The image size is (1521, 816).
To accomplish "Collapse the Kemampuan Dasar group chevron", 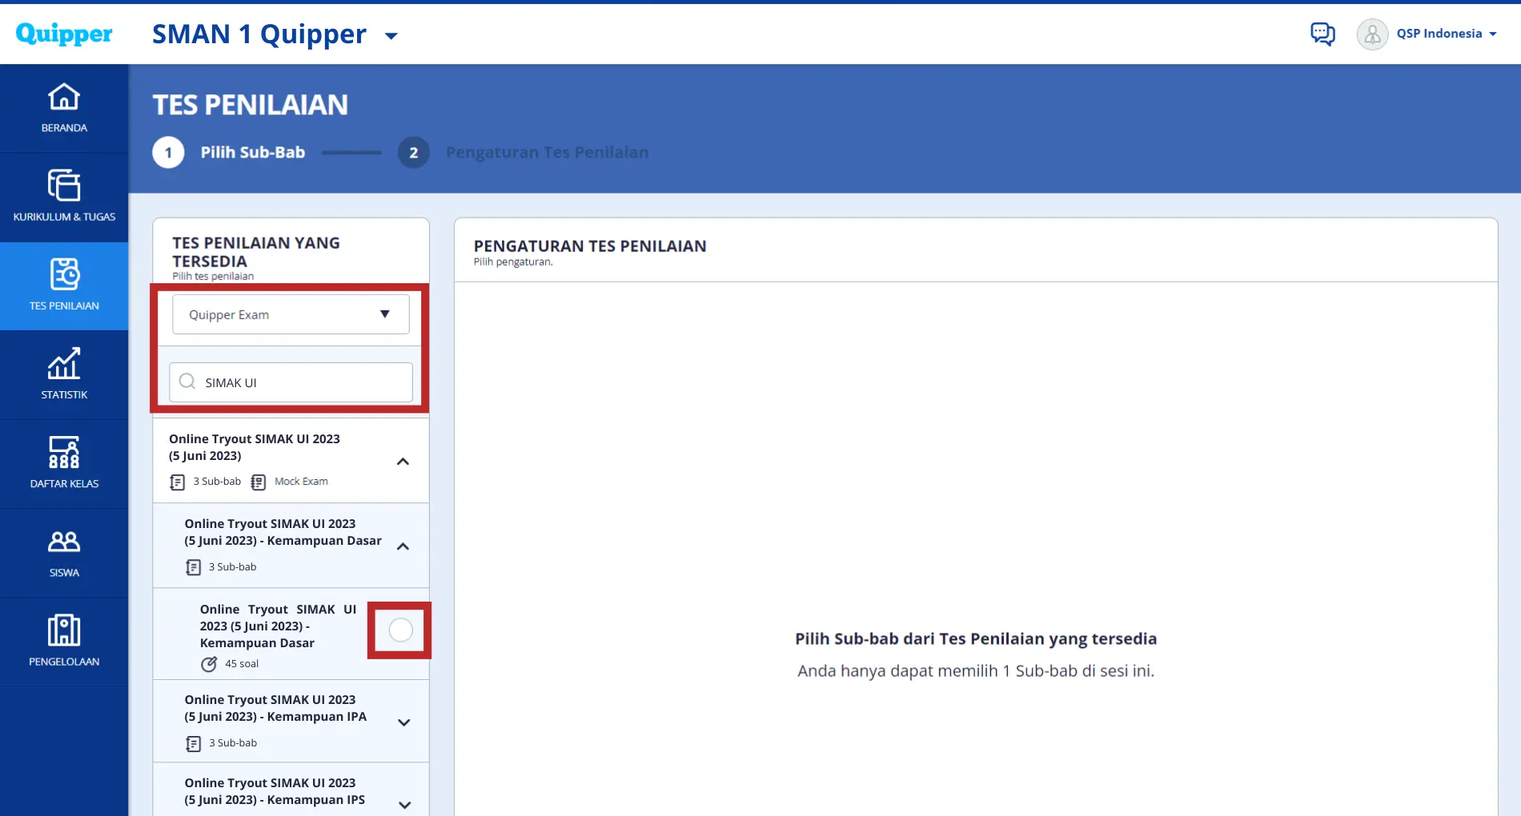I will pyautogui.click(x=403, y=546).
